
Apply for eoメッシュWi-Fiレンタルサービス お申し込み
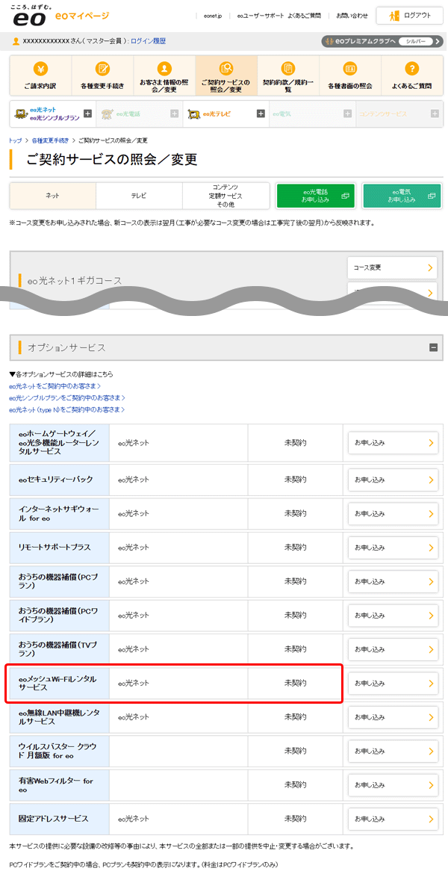coord(392,683)
